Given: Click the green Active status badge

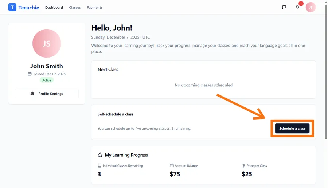Looking at the screenshot, I should [x=47, y=80].
